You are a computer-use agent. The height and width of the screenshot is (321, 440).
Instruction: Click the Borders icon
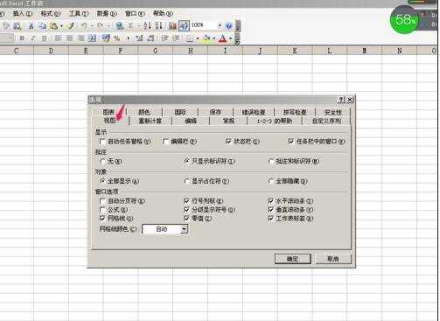(190, 38)
